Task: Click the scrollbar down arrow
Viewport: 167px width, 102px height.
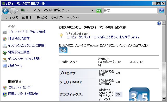Action: (164, 99)
